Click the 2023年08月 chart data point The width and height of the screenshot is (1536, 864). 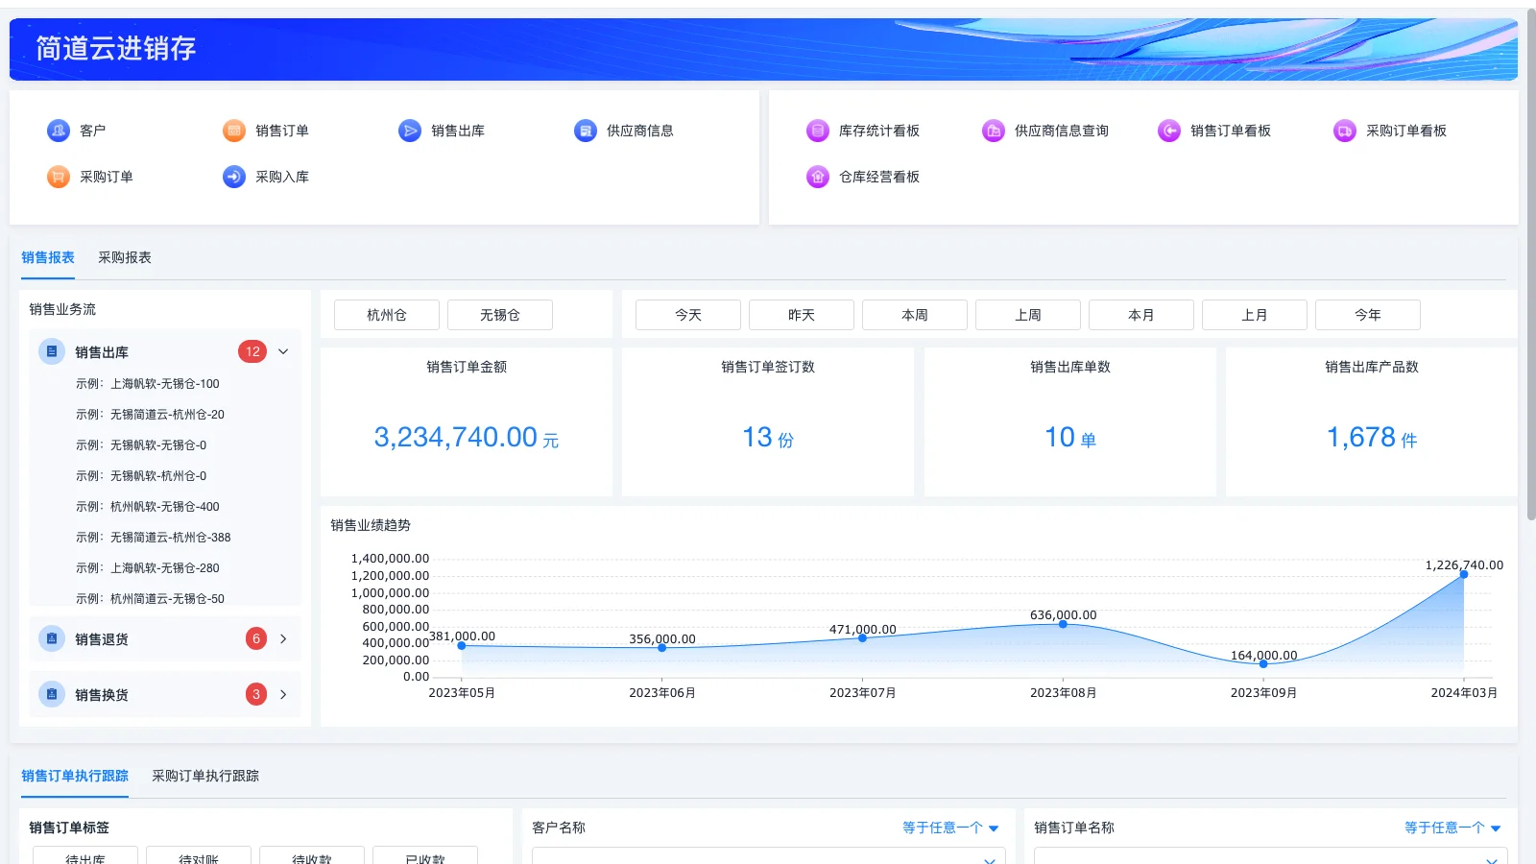(1063, 624)
